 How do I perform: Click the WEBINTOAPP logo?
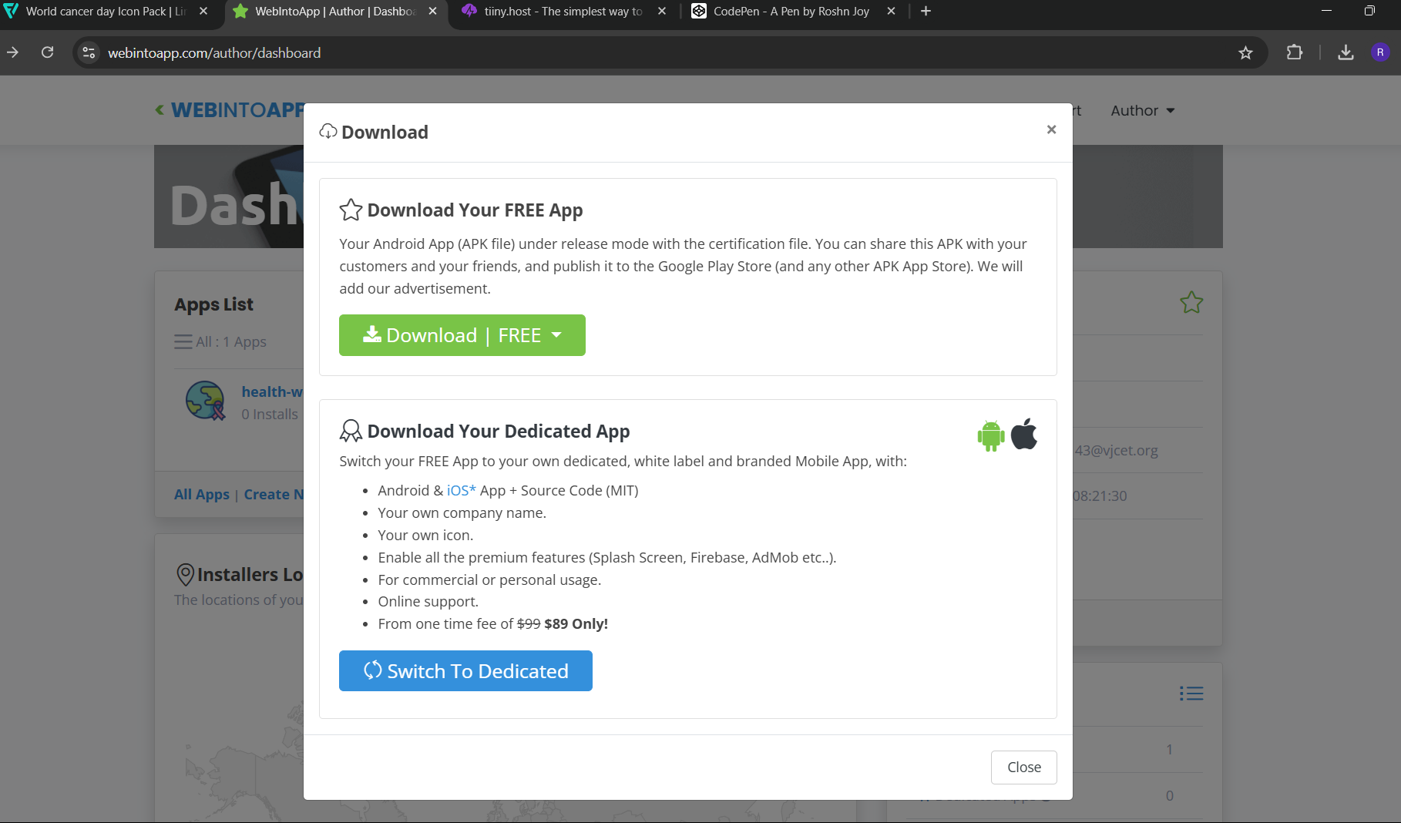click(230, 110)
